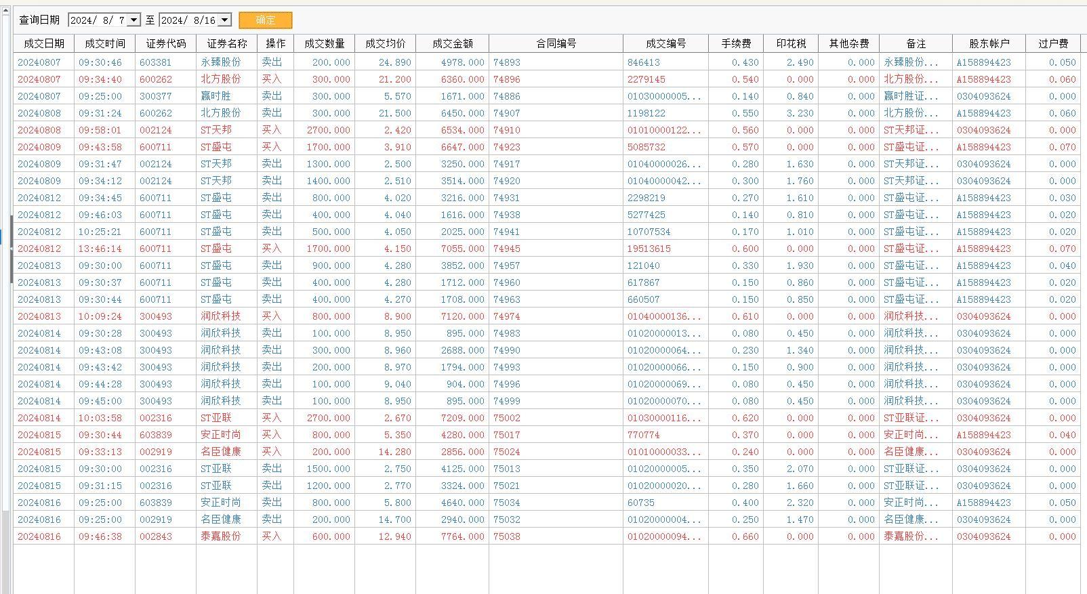Click contract number 75002 cell
Image resolution: width=1087 pixels, height=594 pixels.
pos(507,418)
